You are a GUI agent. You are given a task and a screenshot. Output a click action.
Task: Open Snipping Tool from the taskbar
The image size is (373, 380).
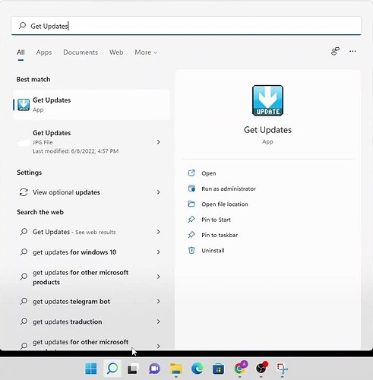[282, 369]
